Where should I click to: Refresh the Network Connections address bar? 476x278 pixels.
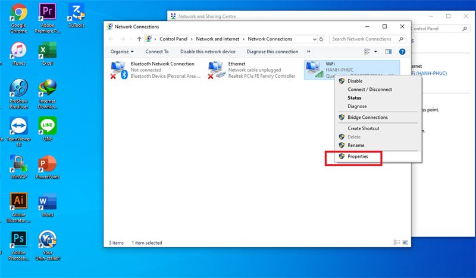pos(321,39)
